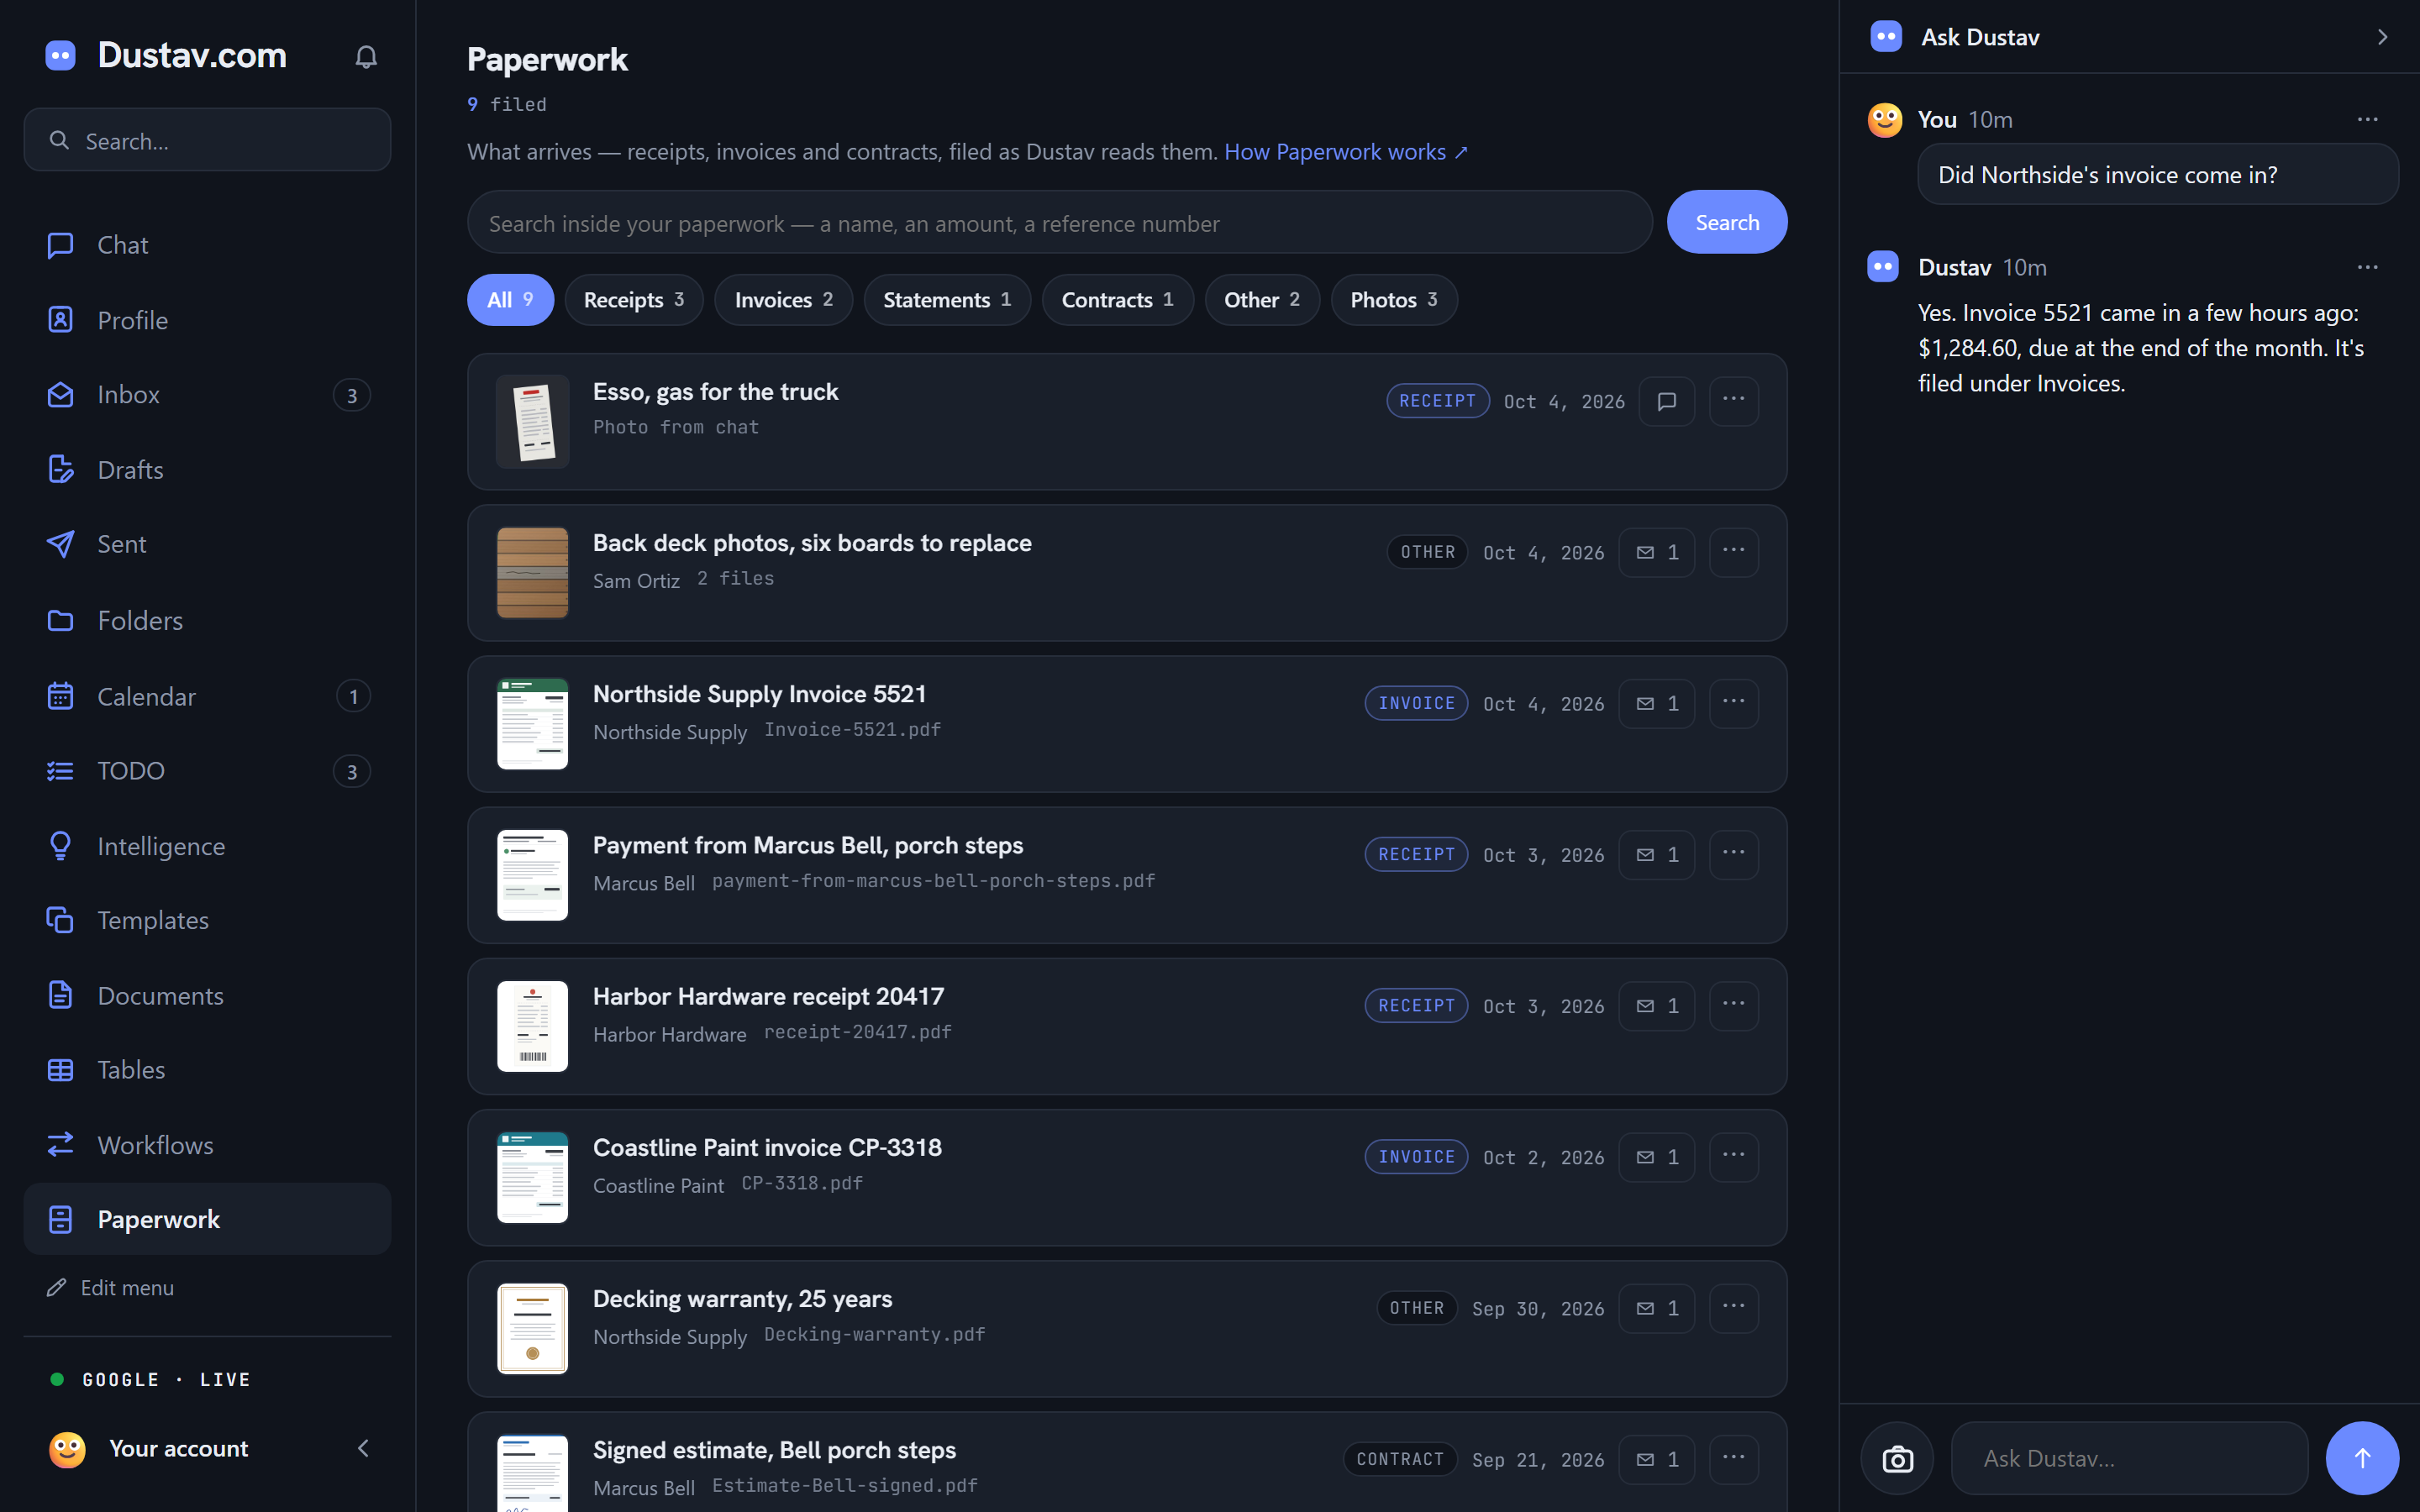Open more options on Harbor Hardware receipt row

pyautogui.click(x=1733, y=1005)
